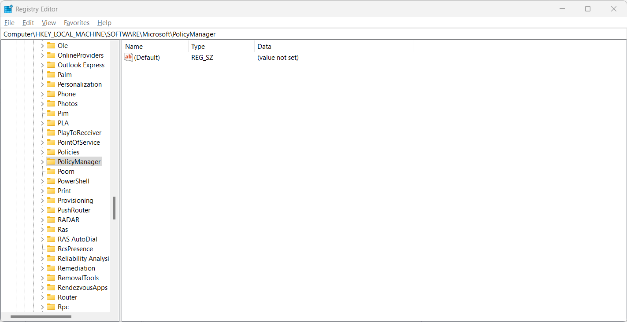Click the (Default) string value icon
This screenshot has width=627, height=322.
(x=129, y=57)
